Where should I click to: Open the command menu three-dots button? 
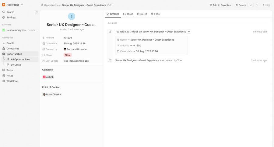[266, 5]
